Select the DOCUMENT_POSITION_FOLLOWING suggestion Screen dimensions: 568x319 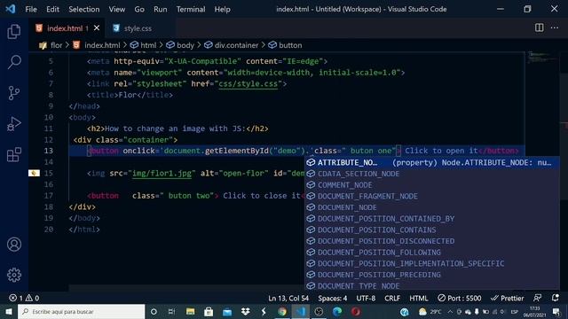pyautogui.click(x=432, y=252)
